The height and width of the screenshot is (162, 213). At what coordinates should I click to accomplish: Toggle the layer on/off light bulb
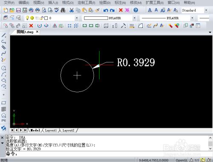tap(27, 18)
